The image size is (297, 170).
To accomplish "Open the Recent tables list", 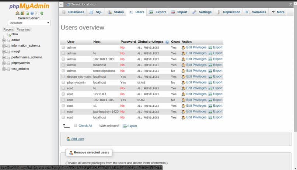I will click(8, 29).
